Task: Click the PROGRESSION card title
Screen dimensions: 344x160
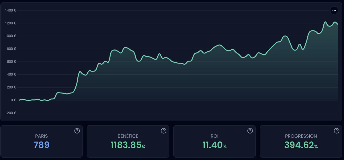Action: (301, 136)
